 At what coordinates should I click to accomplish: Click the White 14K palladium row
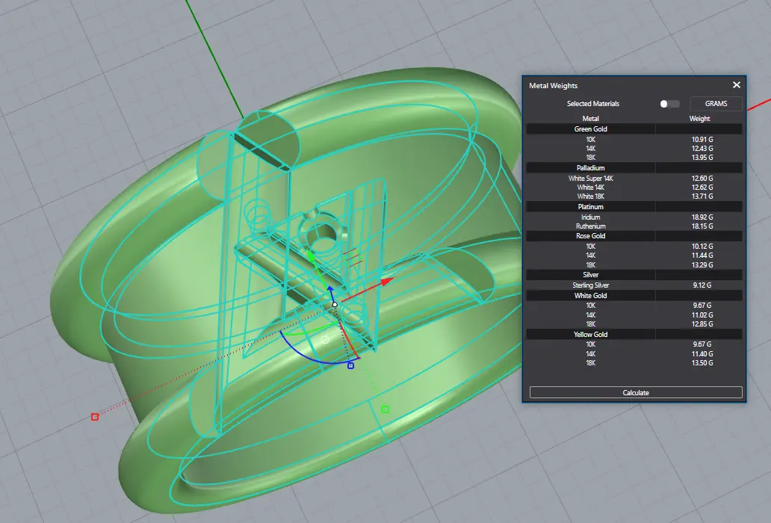coord(590,188)
